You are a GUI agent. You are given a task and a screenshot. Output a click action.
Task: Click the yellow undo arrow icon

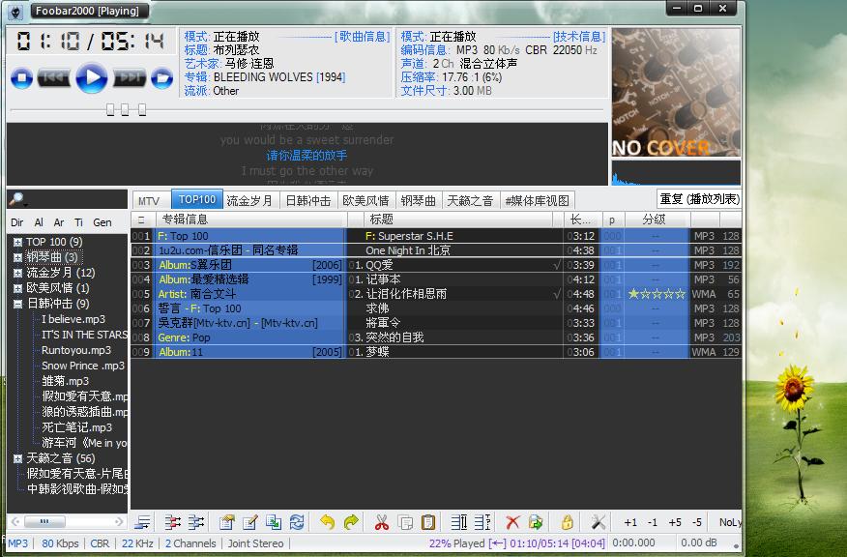(x=327, y=522)
